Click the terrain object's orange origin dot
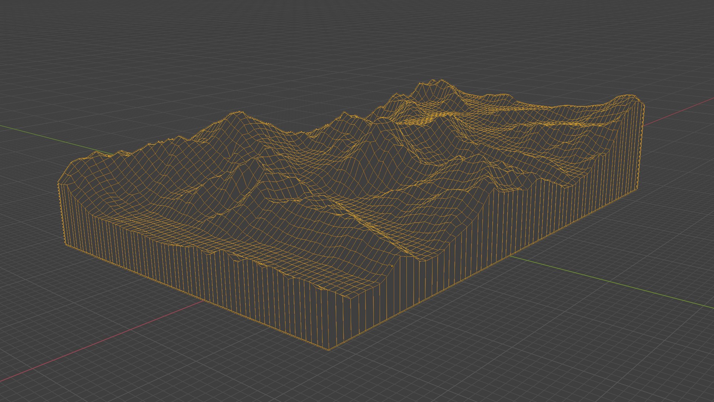714x402 pixels. (x=392, y=266)
